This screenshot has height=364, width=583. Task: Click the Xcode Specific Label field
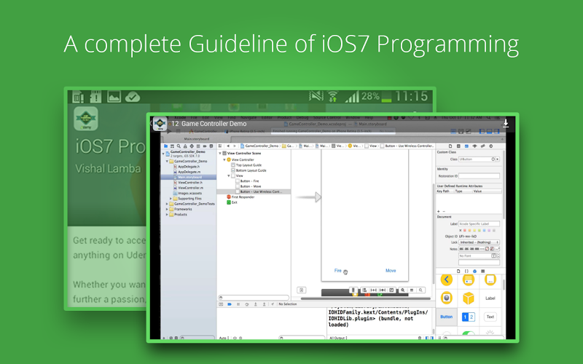click(479, 223)
